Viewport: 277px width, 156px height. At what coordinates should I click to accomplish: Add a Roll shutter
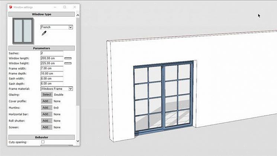[x=46, y=121]
